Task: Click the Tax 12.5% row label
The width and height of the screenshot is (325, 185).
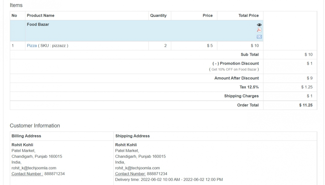Action: point(249,87)
